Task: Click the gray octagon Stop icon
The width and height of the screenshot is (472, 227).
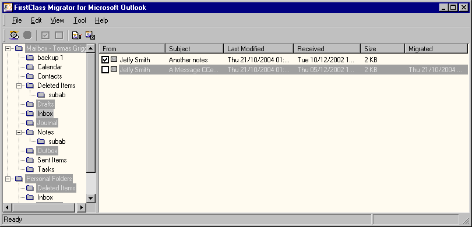Action: (27, 35)
